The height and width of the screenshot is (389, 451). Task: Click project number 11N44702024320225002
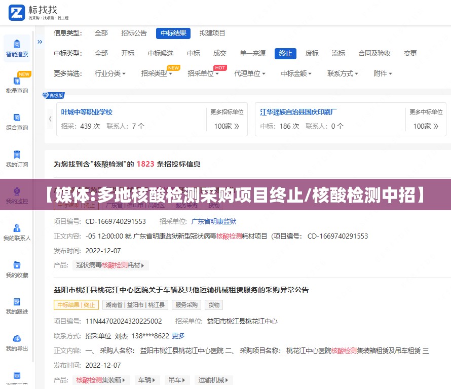pyautogui.click(x=124, y=321)
